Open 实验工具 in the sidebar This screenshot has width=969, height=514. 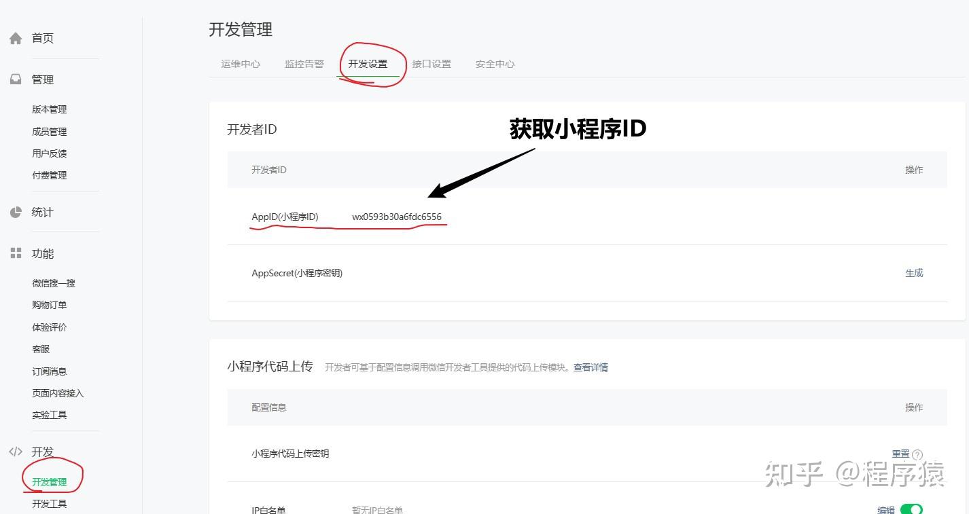pyautogui.click(x=50, y=415)
